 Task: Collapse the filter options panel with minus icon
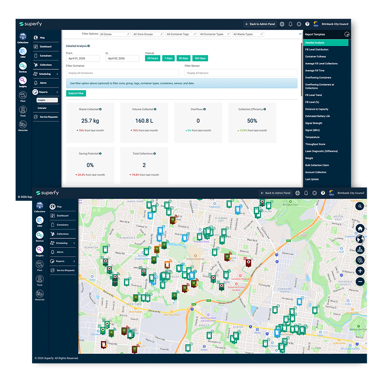click(x=300, y=34)
